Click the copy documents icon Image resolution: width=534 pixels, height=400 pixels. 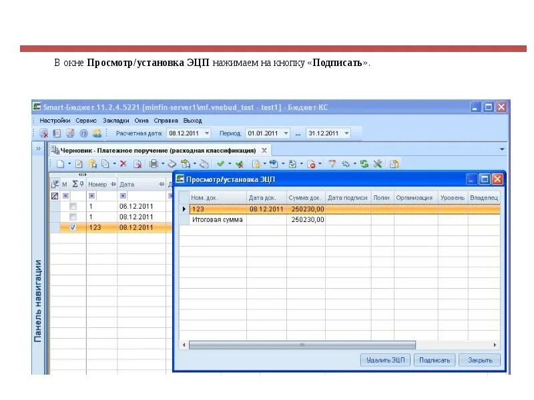pos(105,164)
